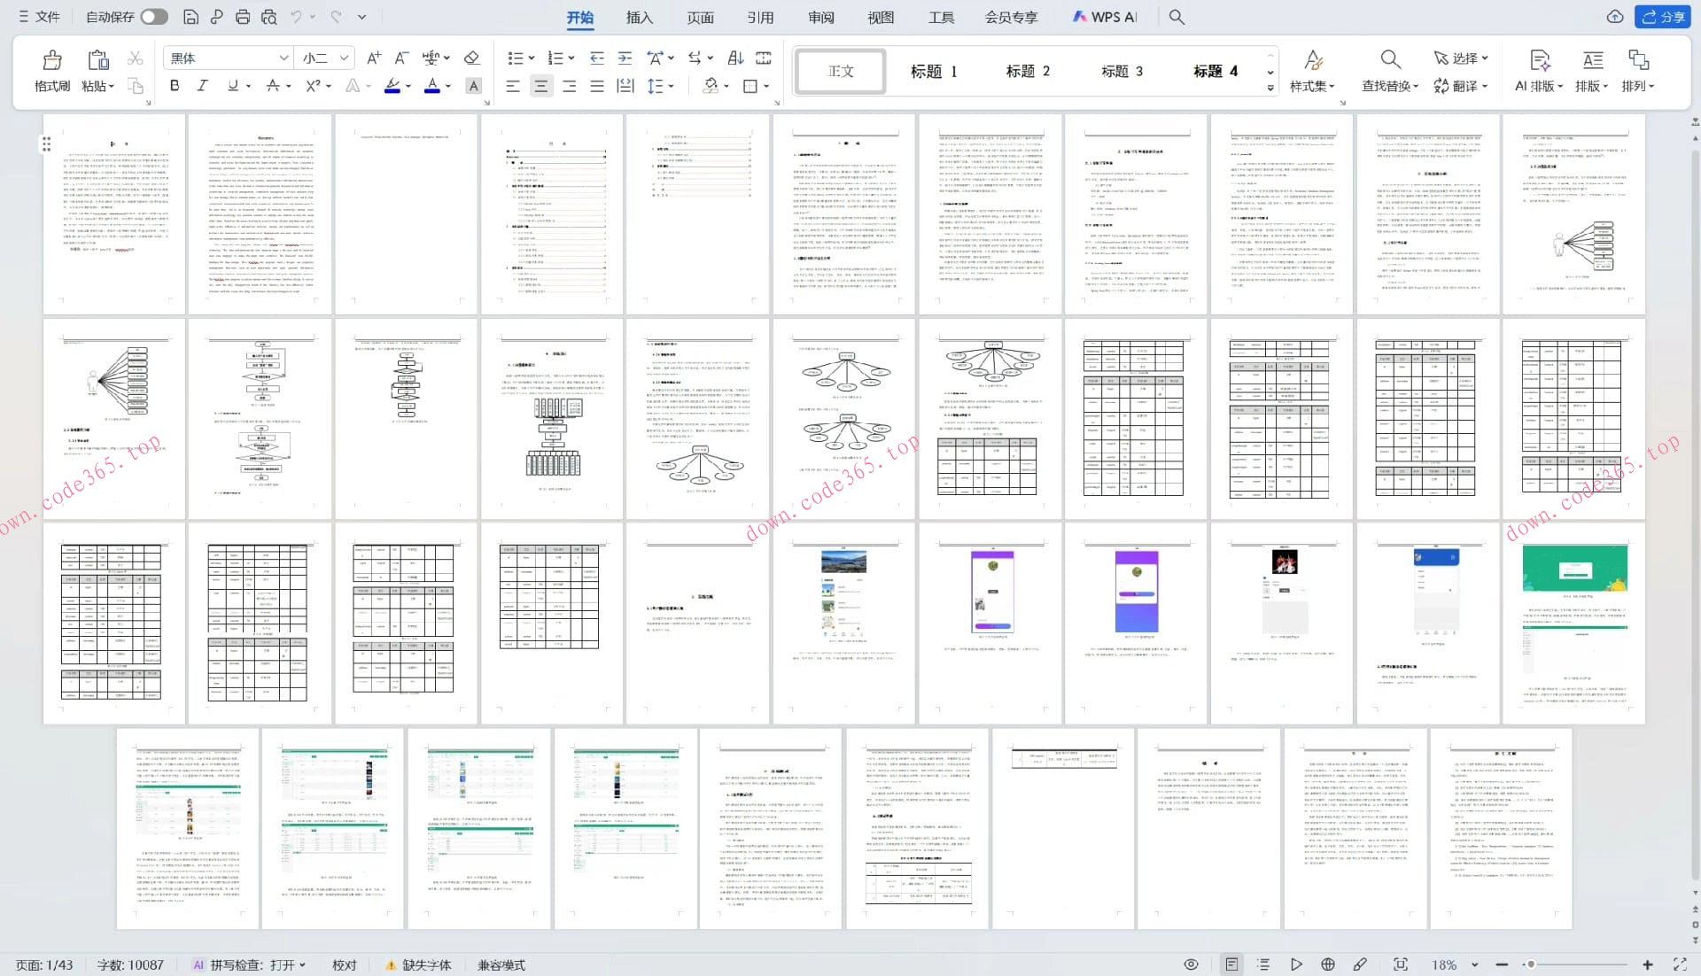Expand the font name dropdown

pos(283,58)
